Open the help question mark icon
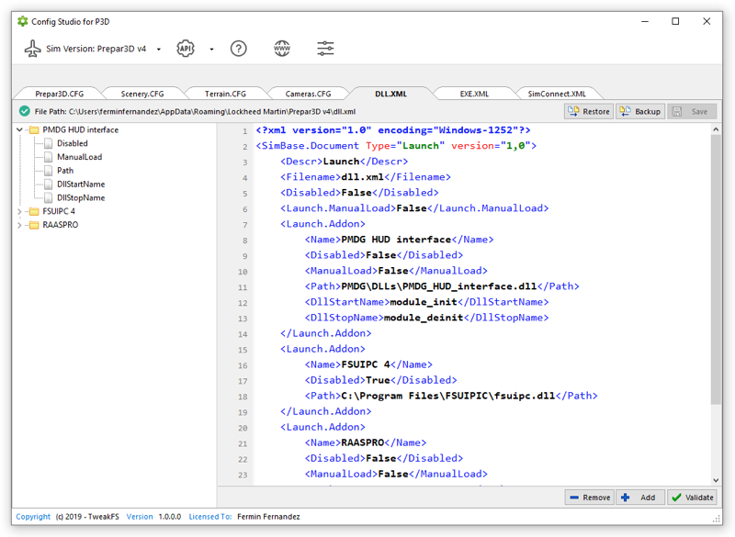Screen dimensions: 735x537 coord(239,49)
